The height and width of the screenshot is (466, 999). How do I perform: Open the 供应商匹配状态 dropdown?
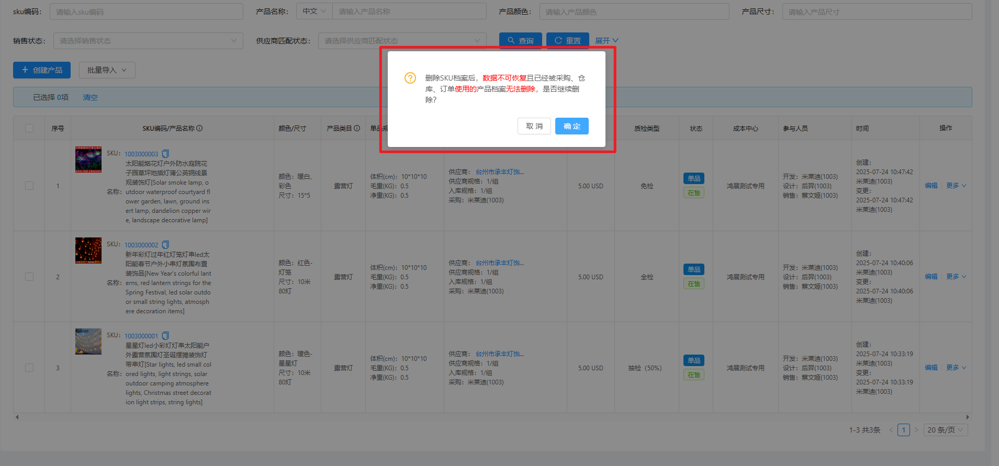401,41
